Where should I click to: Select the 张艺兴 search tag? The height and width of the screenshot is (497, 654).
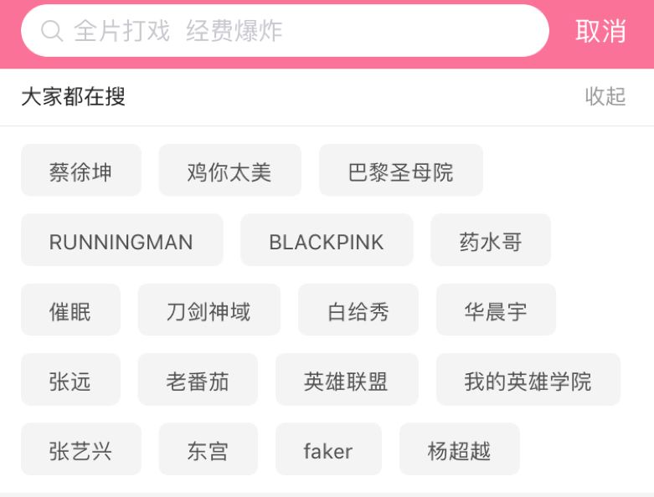click(x=80, y=451)
